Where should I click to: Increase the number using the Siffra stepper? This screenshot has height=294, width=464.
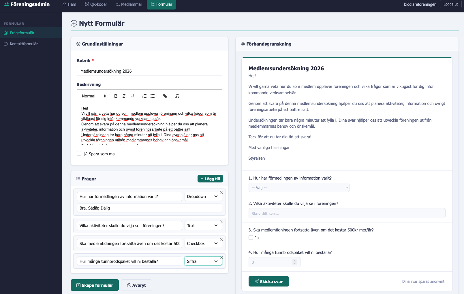click(294, 261)
